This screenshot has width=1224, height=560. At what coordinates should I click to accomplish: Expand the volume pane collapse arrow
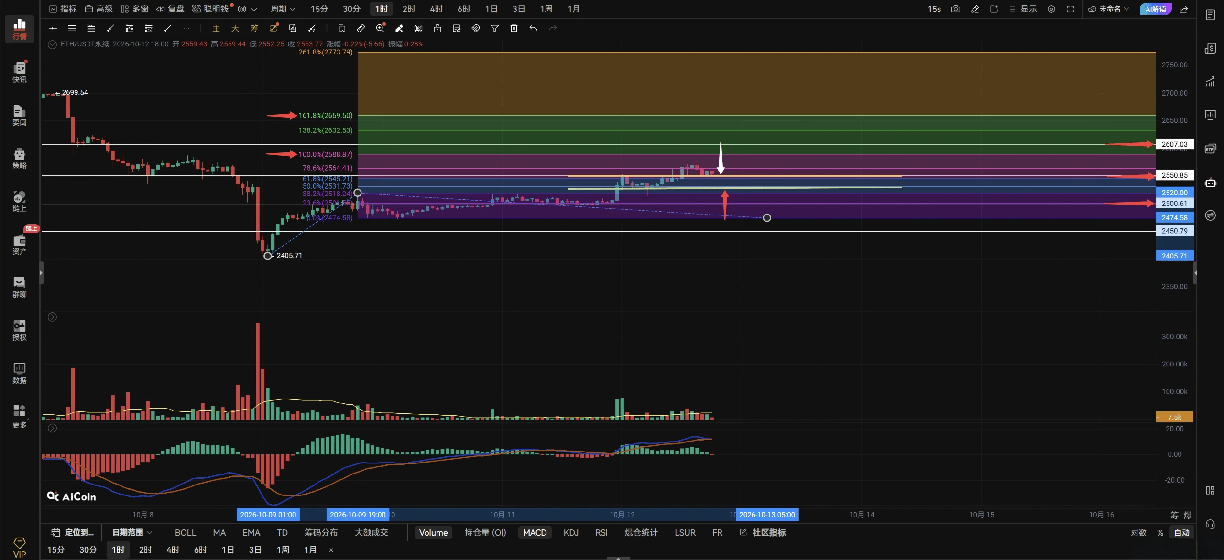53,317
